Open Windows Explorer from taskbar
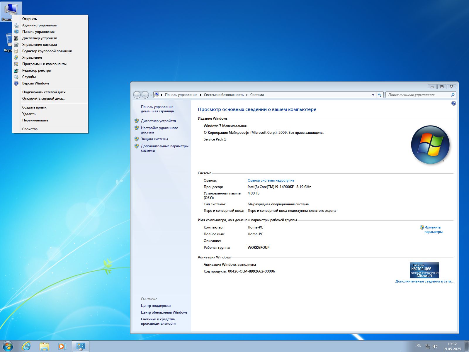469x352 pixels. click(x=44, y=346)
